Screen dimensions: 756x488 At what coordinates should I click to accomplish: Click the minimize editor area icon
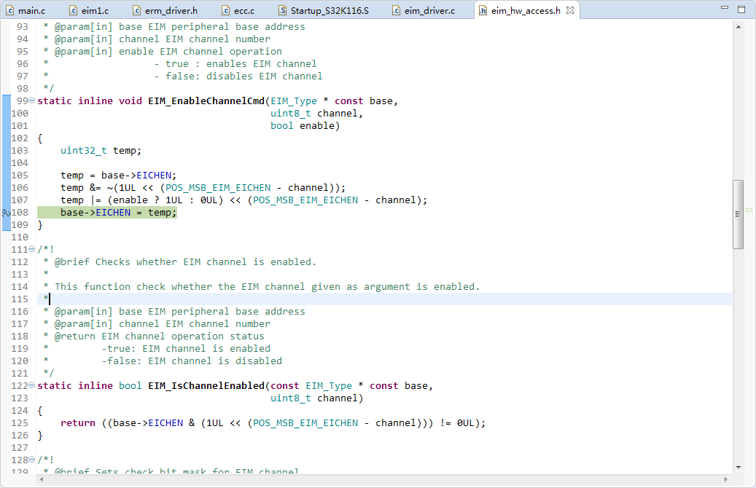[x=725, y=7]
